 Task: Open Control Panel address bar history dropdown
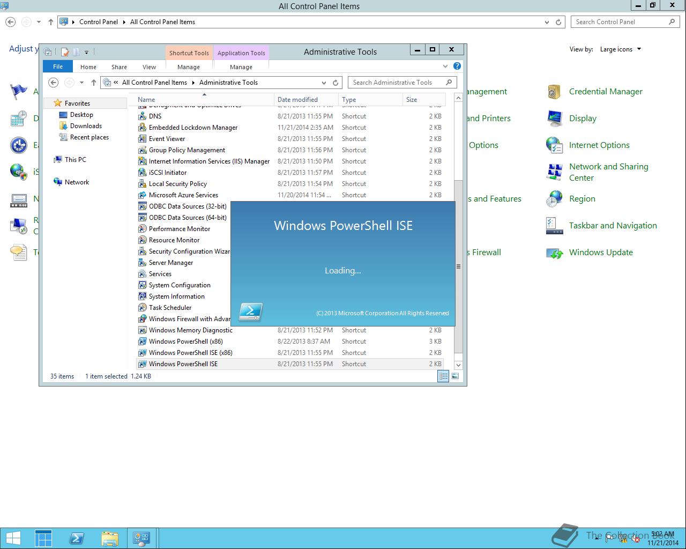(547, 22)
